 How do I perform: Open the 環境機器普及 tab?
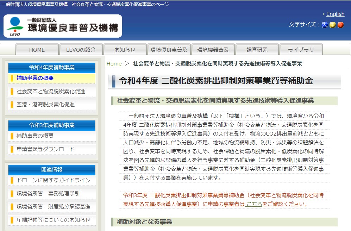213,50
